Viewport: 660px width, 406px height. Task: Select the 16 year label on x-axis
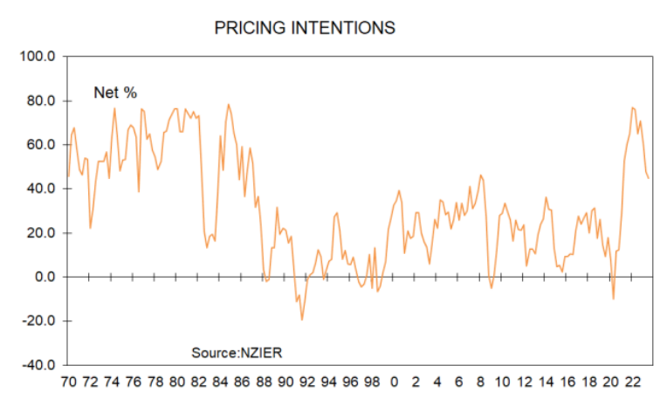point(567,382)
